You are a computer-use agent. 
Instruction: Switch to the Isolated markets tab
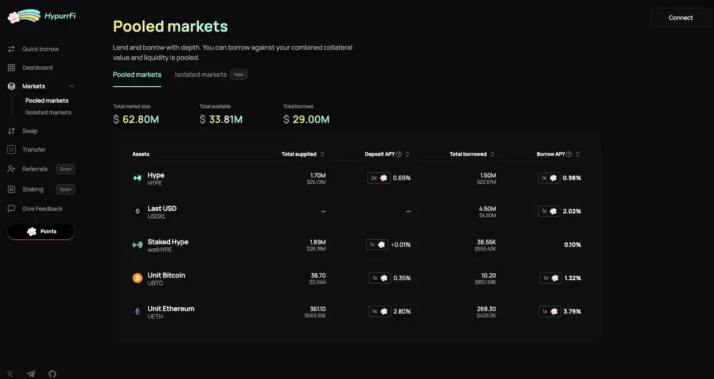pyautogui.click(x=201, y=75)
